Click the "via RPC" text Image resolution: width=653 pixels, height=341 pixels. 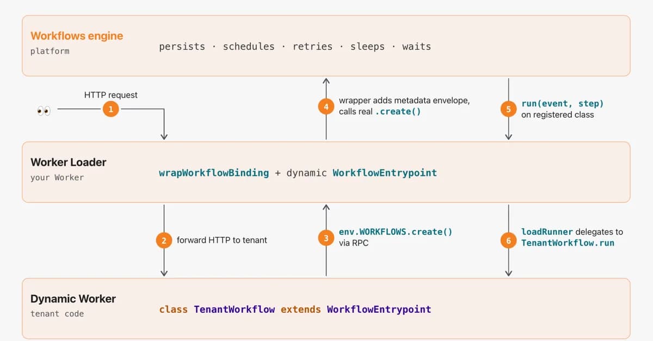[354, 243]
